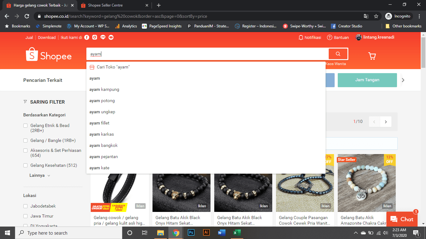Click the Shopee logo
The image size is (426, 239).
[48, 55]
